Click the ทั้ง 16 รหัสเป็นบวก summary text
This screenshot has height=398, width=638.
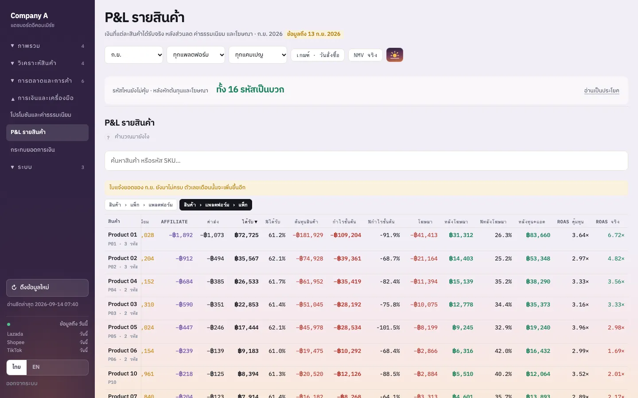tap(250, 89)
